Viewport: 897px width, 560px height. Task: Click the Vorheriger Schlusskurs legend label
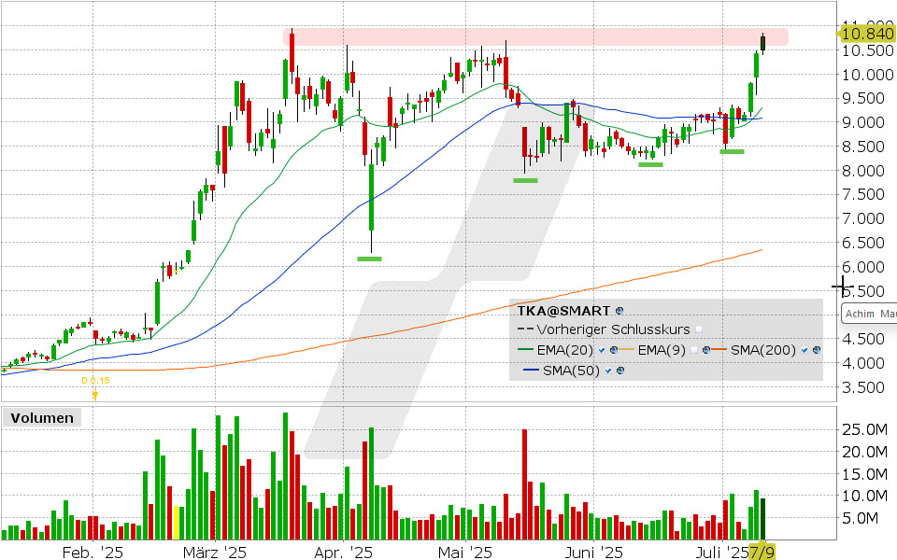(613, 329)
